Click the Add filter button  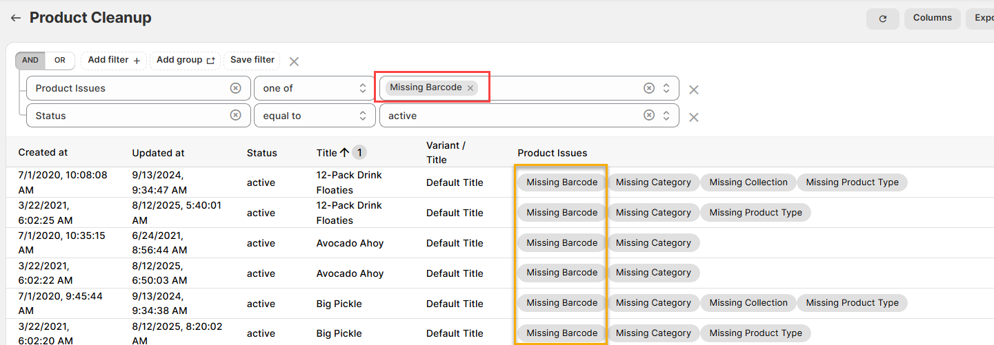click(x=114, y=61)
